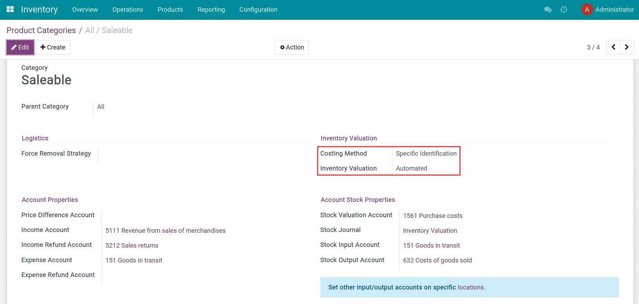Open the activities clock icon
This screenshot has height=304, width=639.
(564, 10)
